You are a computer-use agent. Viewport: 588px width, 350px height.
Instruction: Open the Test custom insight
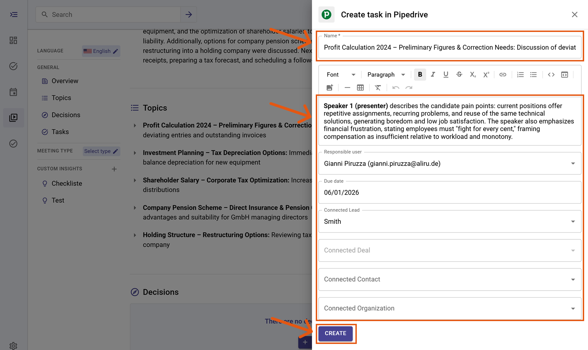point(53,200)
